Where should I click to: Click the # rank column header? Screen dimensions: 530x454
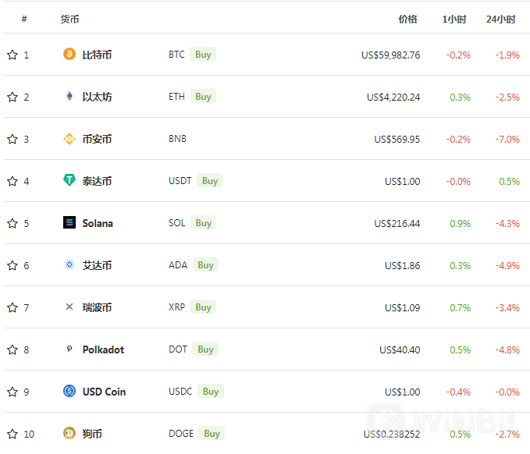tap(24, 19)
